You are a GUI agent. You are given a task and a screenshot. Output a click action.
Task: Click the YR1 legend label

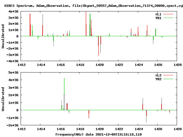pos(158,18)
